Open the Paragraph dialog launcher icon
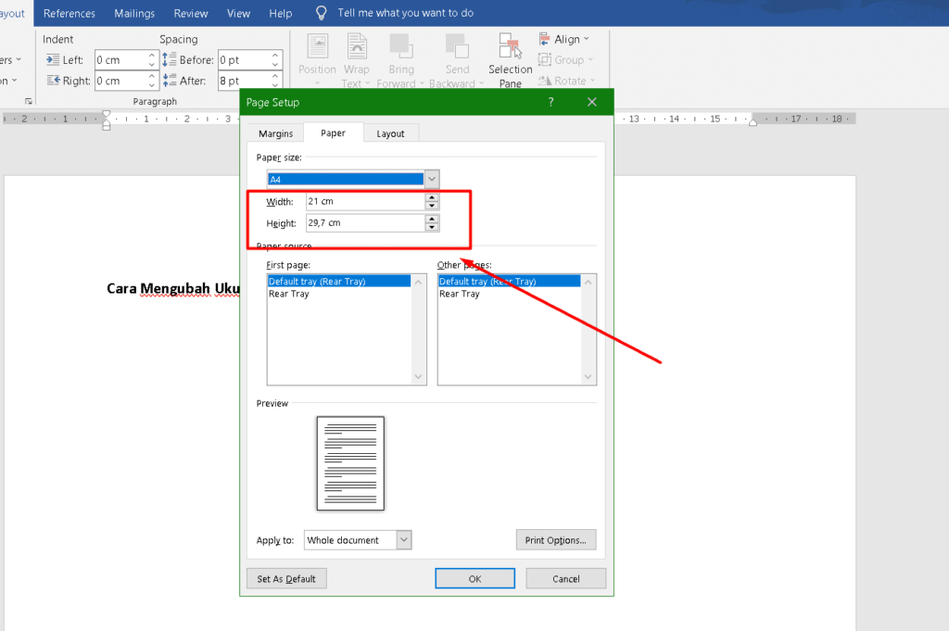Screen dimensions: 949x631 tap(29, 101)
